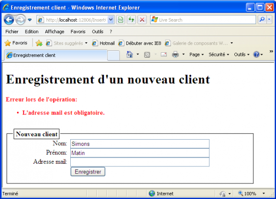The width and height of the screenshot is (276, 199).
Task: Open the Favoris menu in menu bar
Action: [78, 32]
